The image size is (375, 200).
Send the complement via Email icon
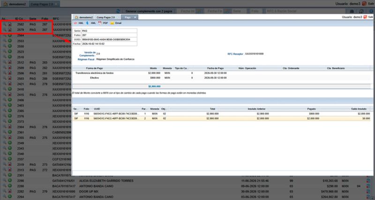coord(116,23)
